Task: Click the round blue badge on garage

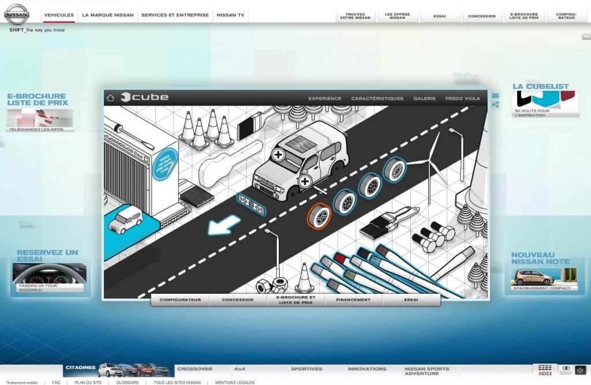Action: (164, 164)
